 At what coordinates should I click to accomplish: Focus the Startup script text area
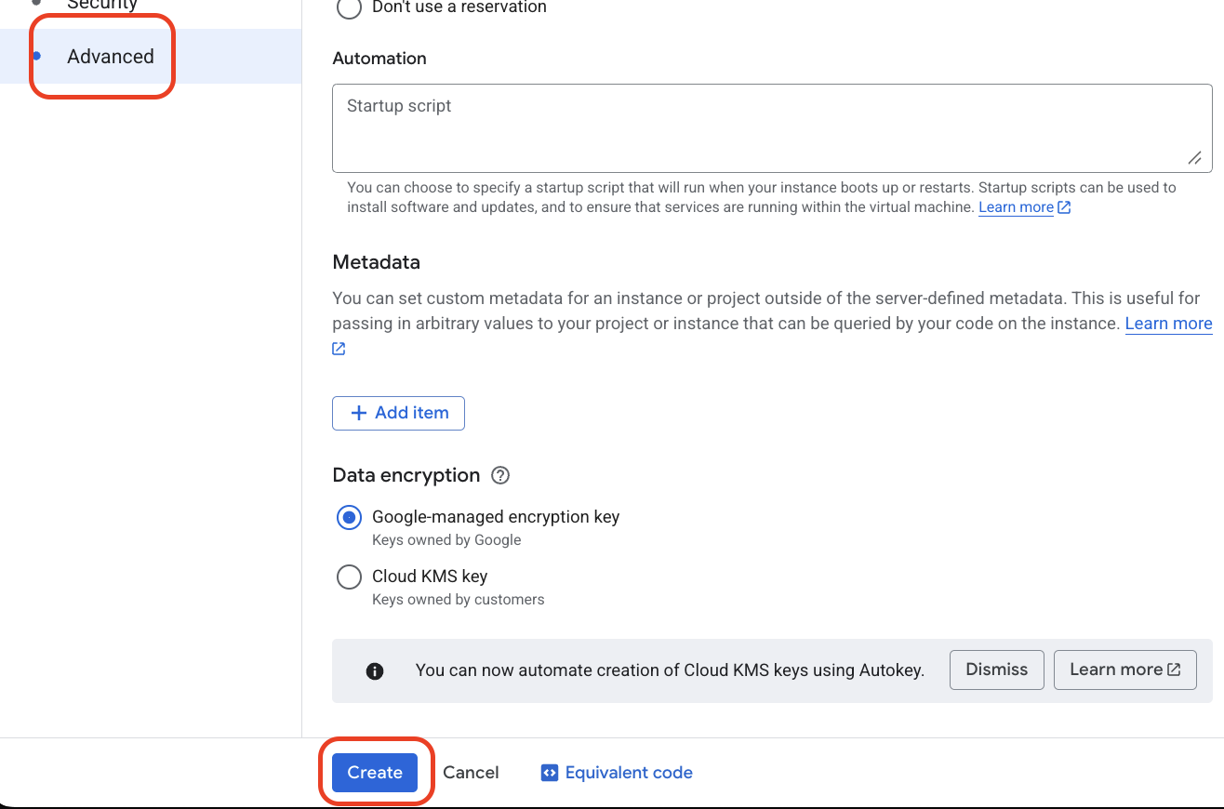(772, 128)
